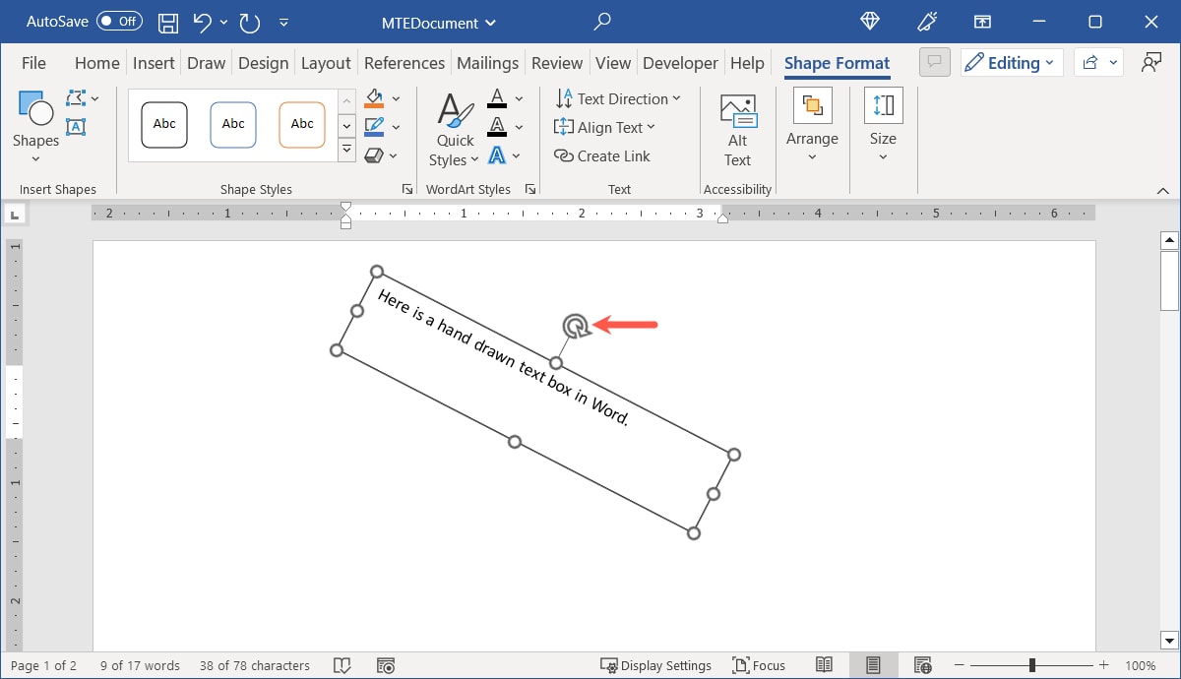Switch to Web Layout view
The image size is (1181, 679).
click(922, 664)
